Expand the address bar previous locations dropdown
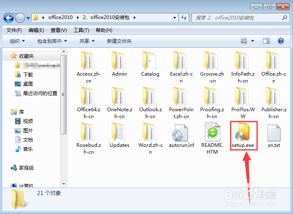Image resolution: width=293 pixels, height=214 pixels. coord(175,18)
